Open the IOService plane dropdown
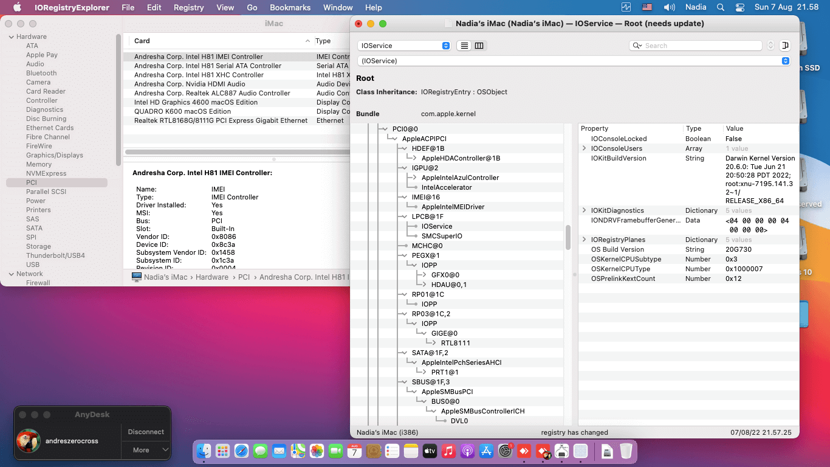 [x=405, y=46]
